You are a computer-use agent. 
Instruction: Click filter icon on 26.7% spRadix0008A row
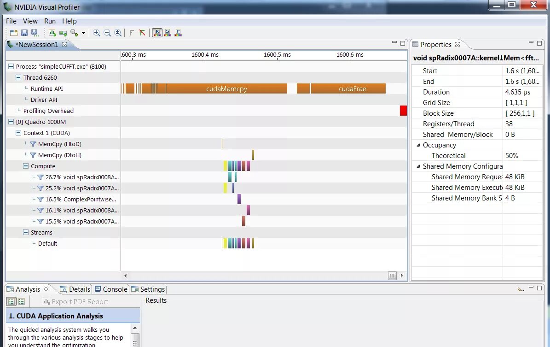[x=41, y=177]
